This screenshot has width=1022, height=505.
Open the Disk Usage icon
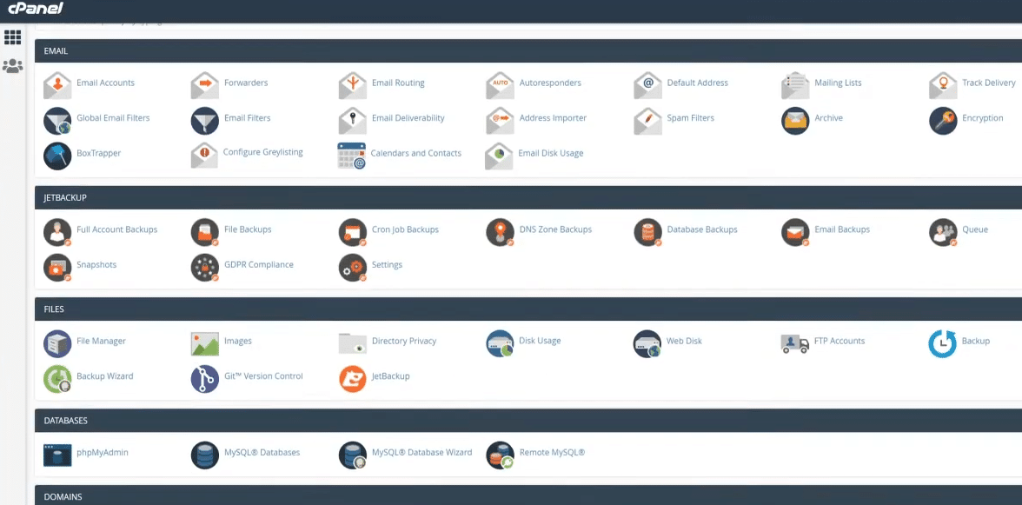coord(500,343)
